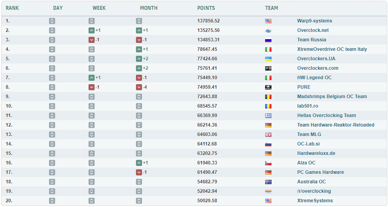Click red month arrow for PC Games Hardware

pyautogui.click(x=139, y=172)
